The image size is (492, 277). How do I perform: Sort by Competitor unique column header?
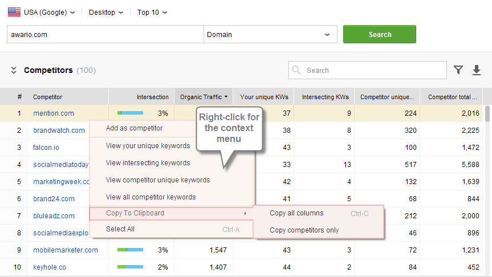point(387,97)
